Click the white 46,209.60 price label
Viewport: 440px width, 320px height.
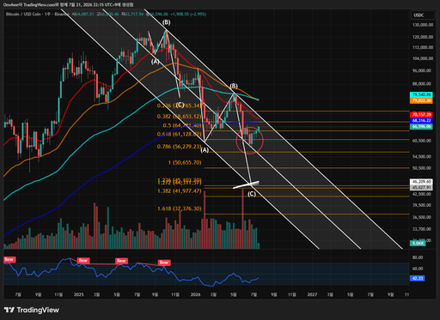click(421, 182)
